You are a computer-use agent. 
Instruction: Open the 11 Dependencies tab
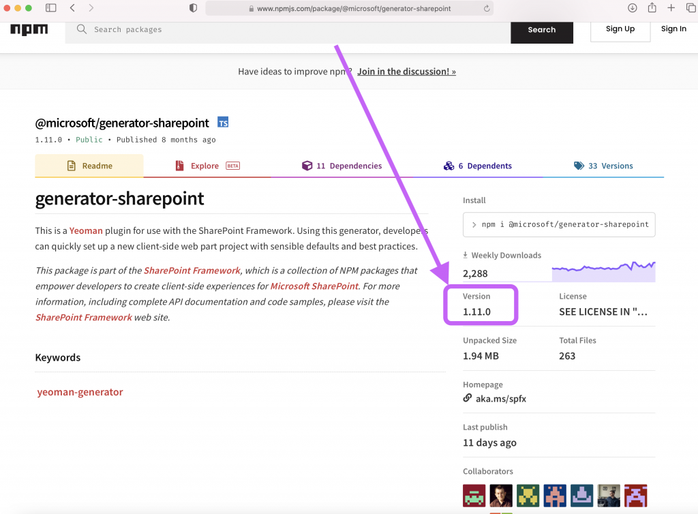(342, 166)
